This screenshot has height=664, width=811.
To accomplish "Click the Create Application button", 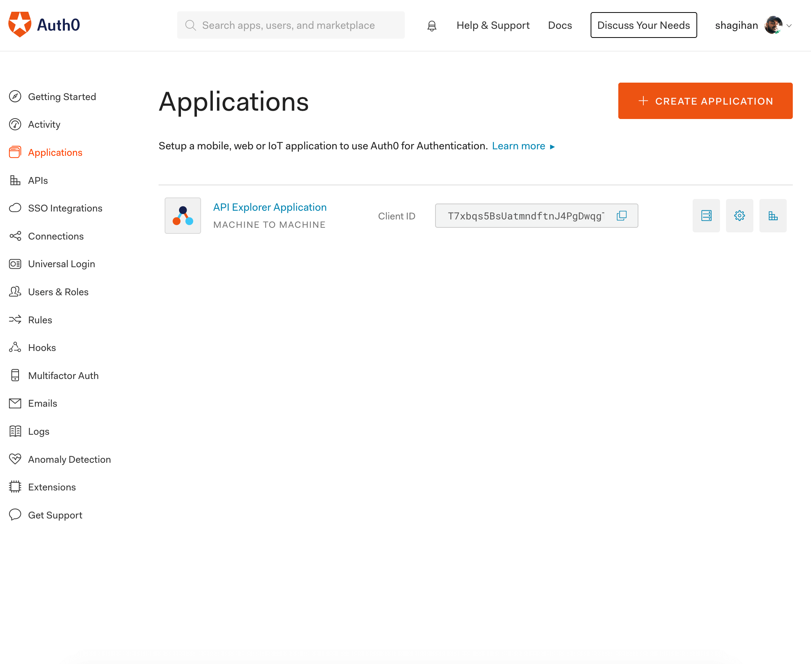I will [x=705, y=101].
